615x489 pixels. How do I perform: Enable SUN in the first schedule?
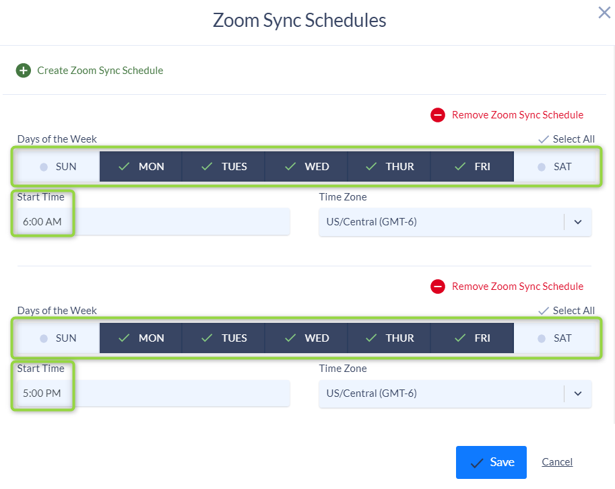(x=58, y=167)
